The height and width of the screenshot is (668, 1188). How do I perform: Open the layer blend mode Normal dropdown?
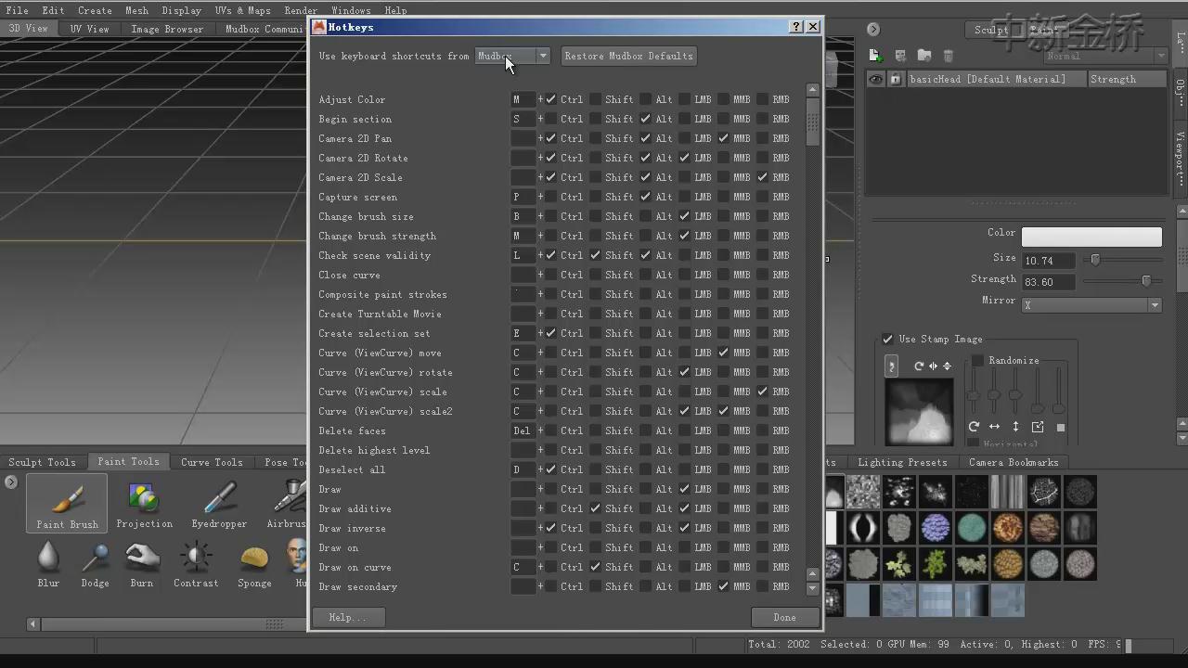point(1104,57)
